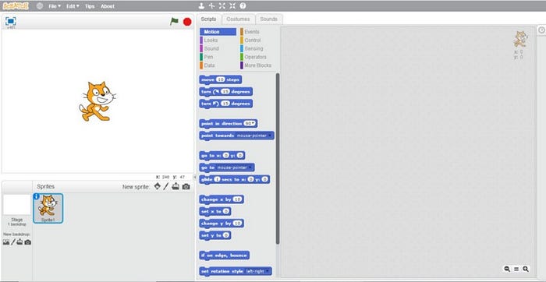The width and height of the screenshot is (546, 282).
Task: Paint a new sprite
Action: 166,186
